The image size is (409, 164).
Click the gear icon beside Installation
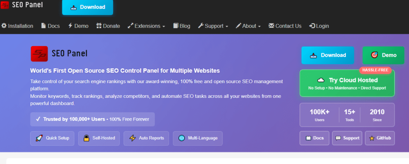(x=4, y=26)
